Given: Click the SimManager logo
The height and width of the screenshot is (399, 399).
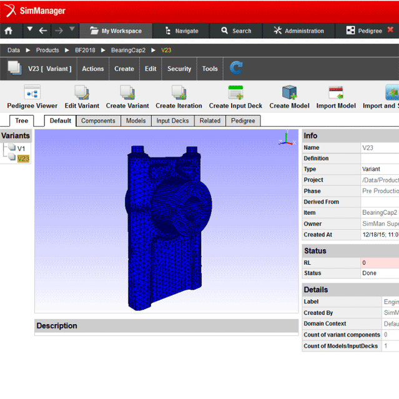Looking at the screenshot, I should (x=35, y=11).
